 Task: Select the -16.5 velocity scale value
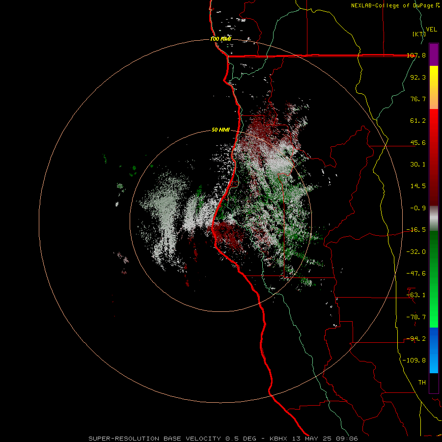click(x=416, y=230)
